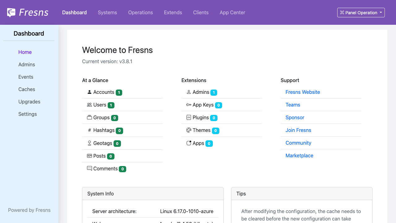
Task: Click the 'Linux 6.17.0-1010-azure' value
Action: 187,211
